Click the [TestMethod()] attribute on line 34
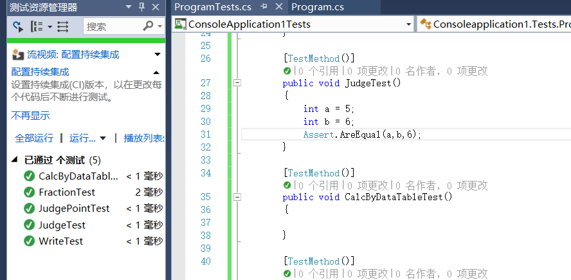The width and height of the screenshot is (571, 280). point(319,173)
